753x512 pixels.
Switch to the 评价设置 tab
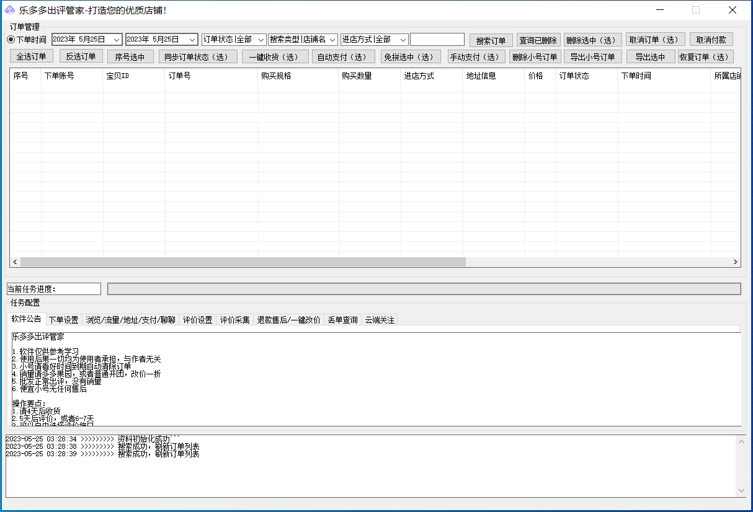[x=198, y=320]
